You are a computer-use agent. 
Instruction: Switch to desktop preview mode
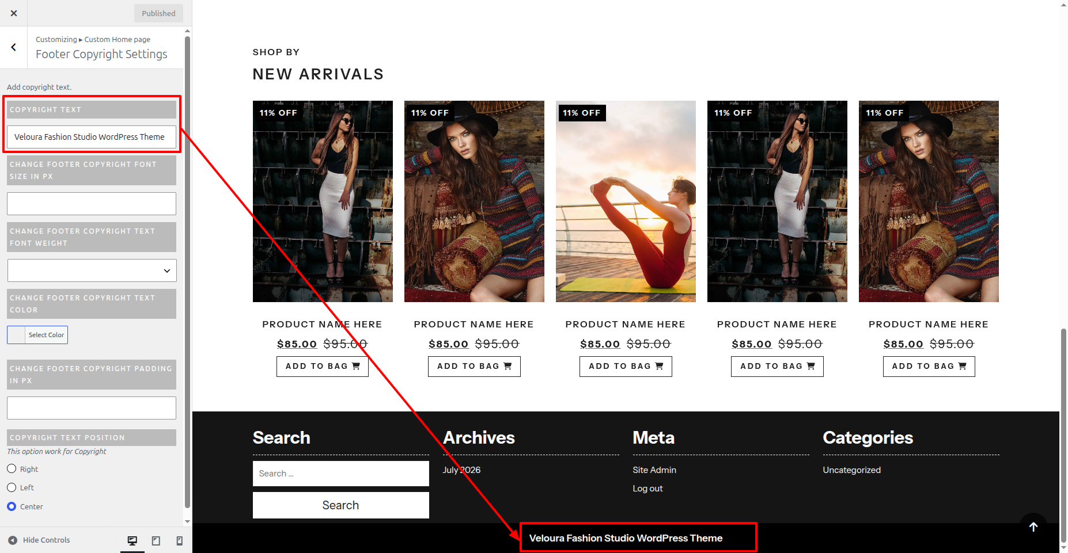coord(132,540)
